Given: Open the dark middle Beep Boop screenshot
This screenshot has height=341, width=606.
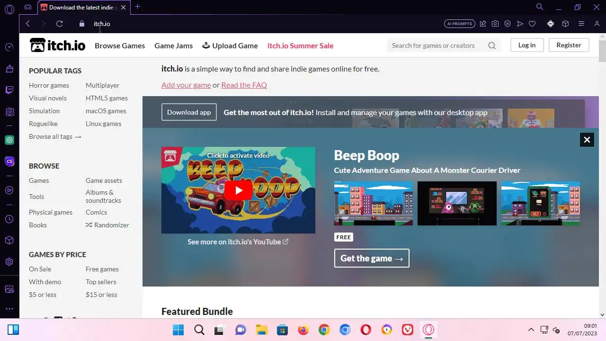Looking at the screenshot, I should pos(457,203).
